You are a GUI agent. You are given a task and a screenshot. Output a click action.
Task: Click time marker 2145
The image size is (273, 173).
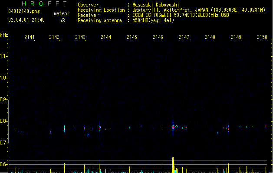coord(132,37)
